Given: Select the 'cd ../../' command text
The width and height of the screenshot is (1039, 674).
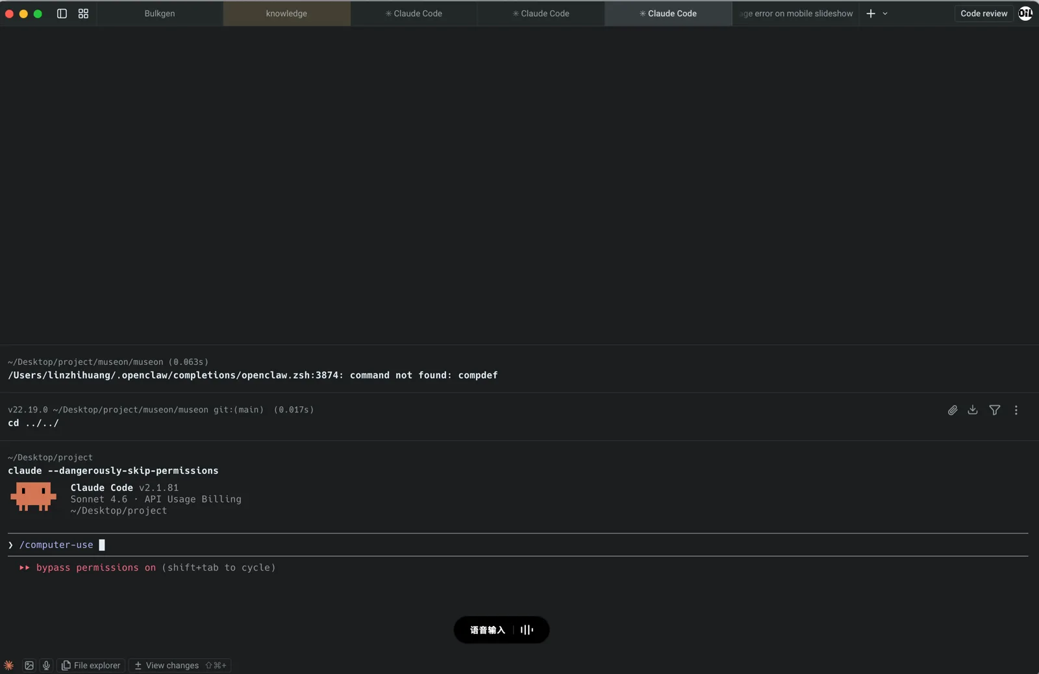Looking at the screenshot, I should [x=33, y=423].
